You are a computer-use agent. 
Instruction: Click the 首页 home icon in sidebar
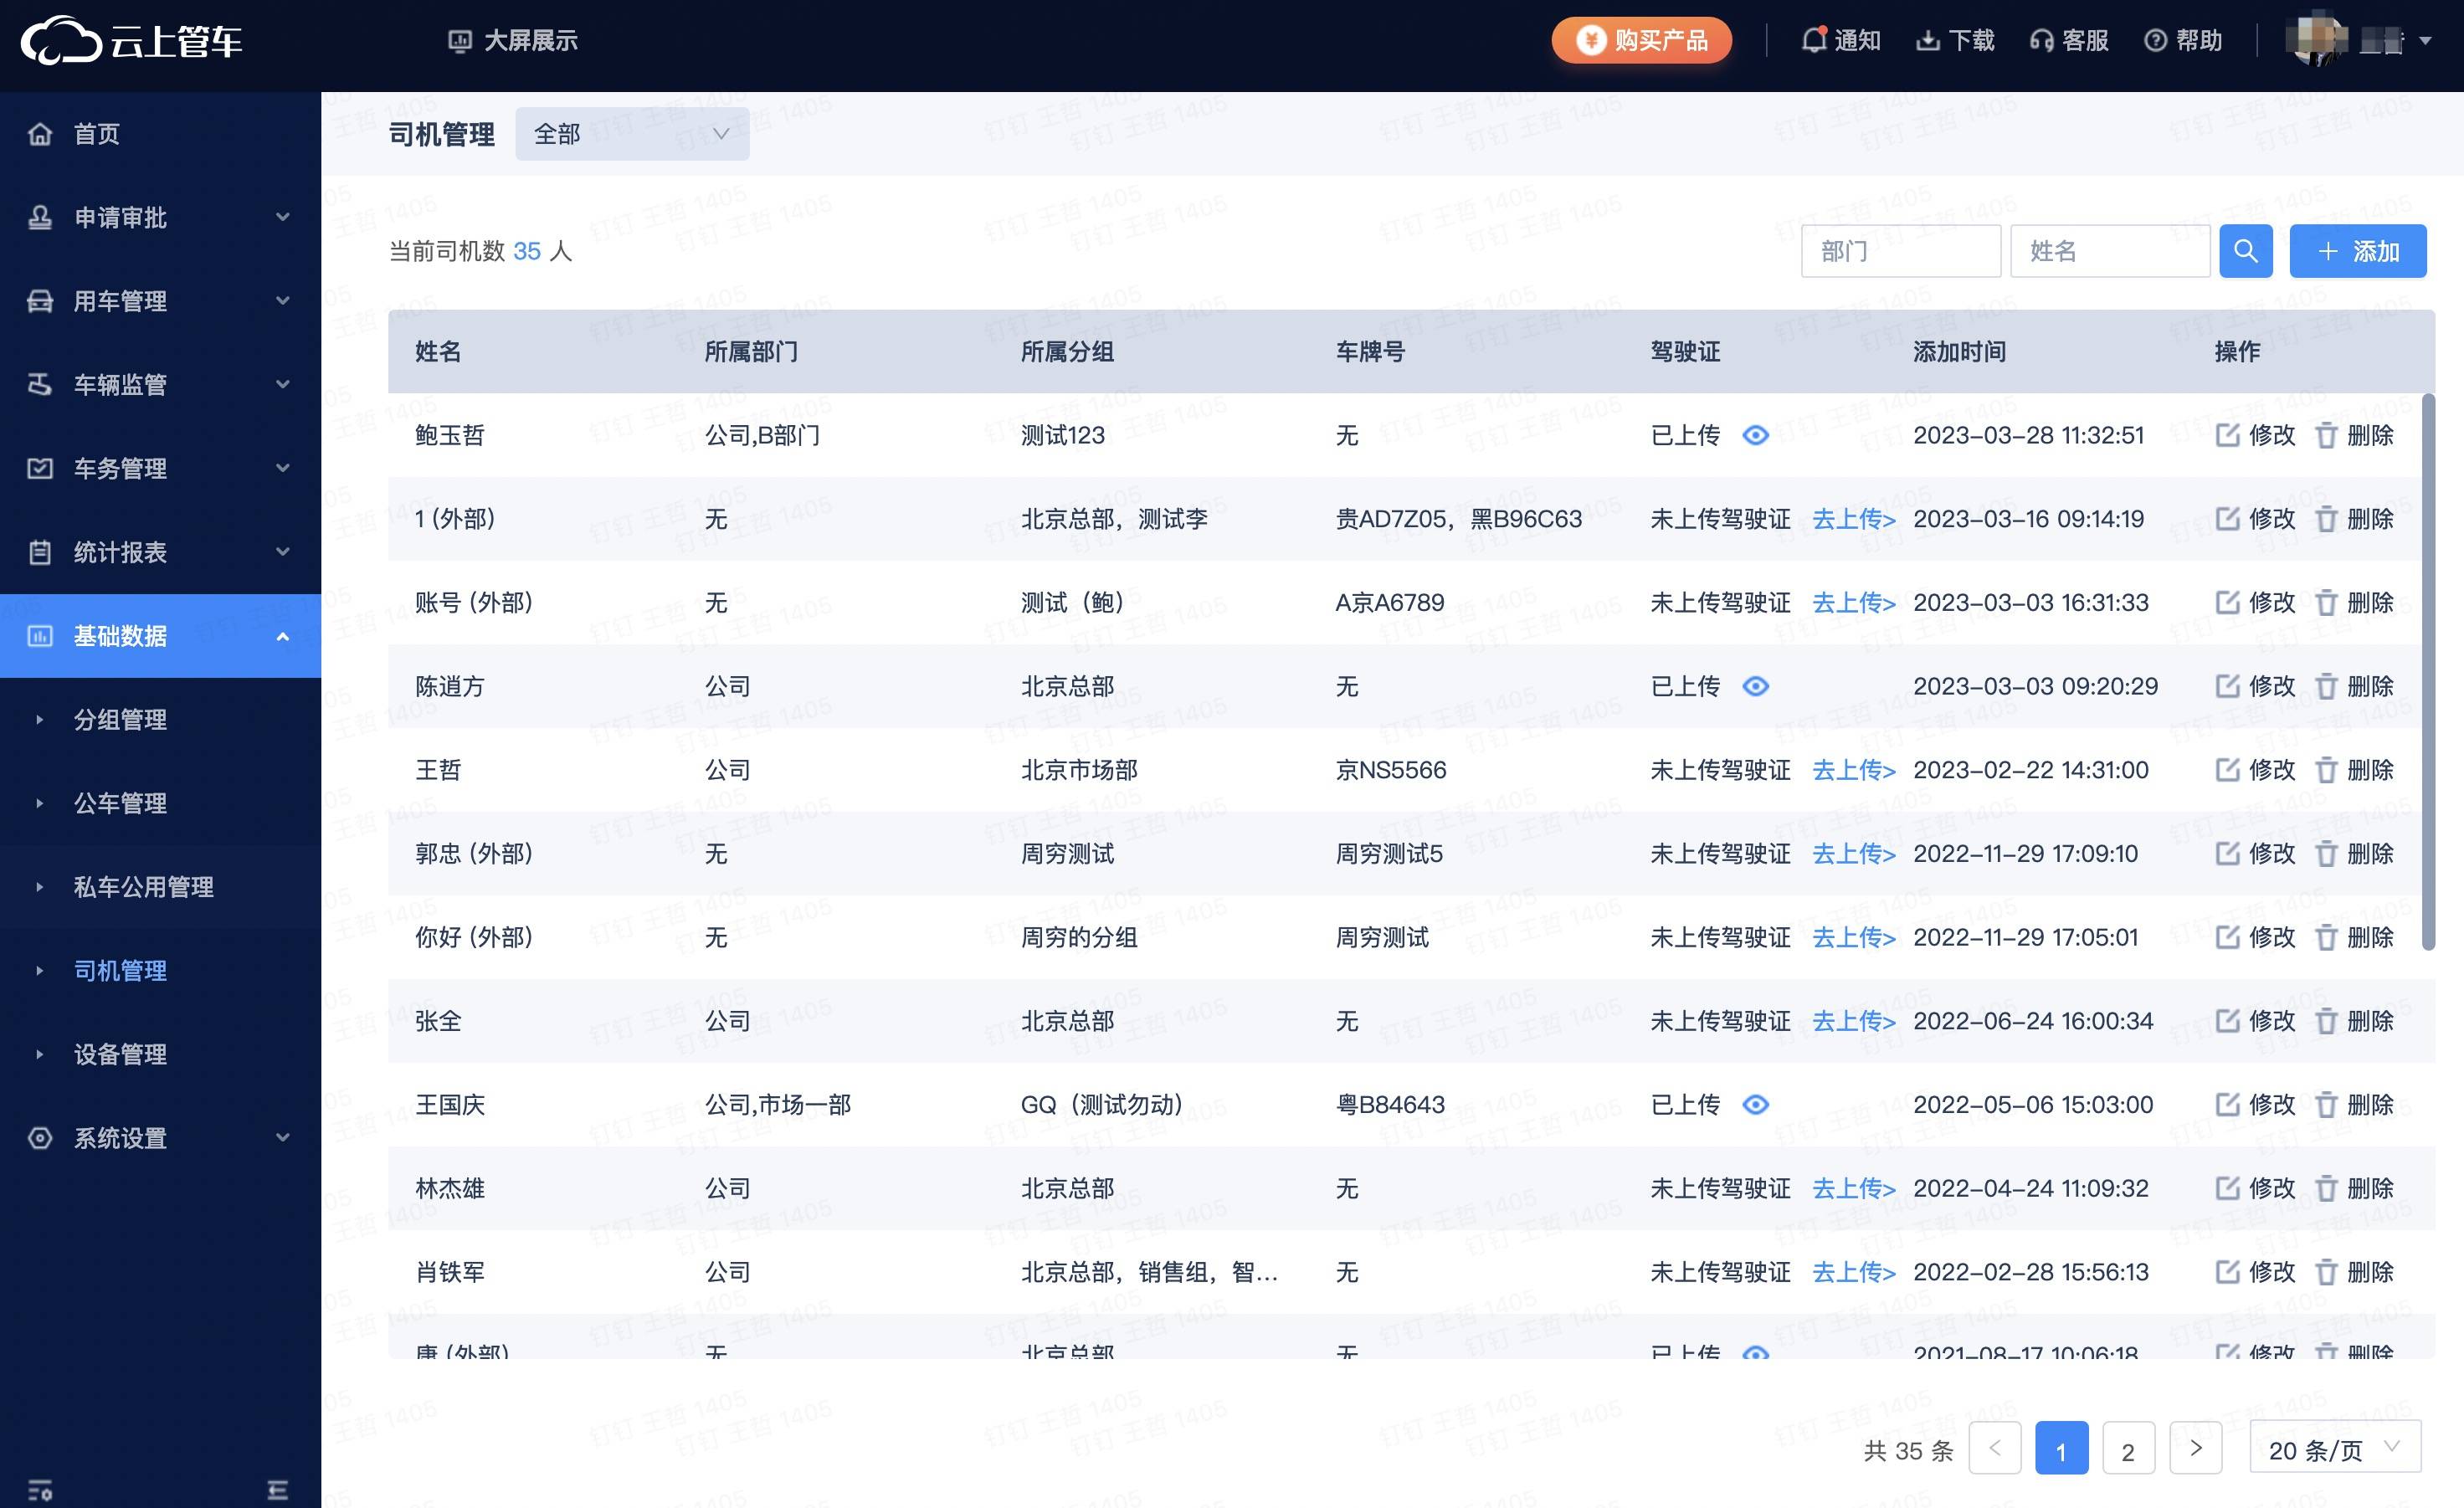pyautogui.click(x=40, y=134)
